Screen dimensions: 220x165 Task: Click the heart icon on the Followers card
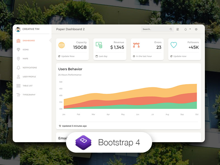[x=174, y=45]
